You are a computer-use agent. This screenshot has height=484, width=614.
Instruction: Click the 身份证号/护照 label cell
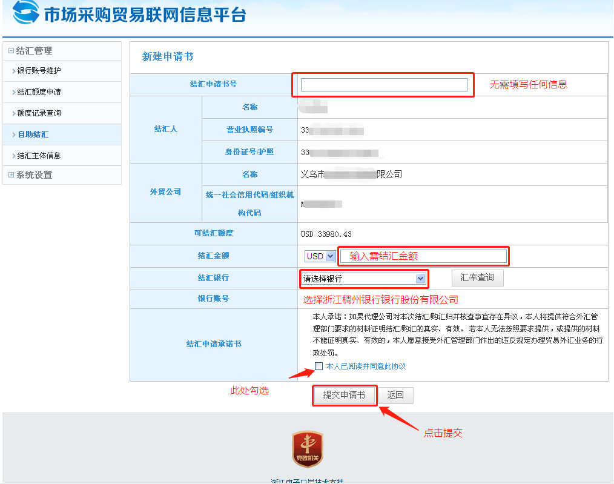click(249, 152)
